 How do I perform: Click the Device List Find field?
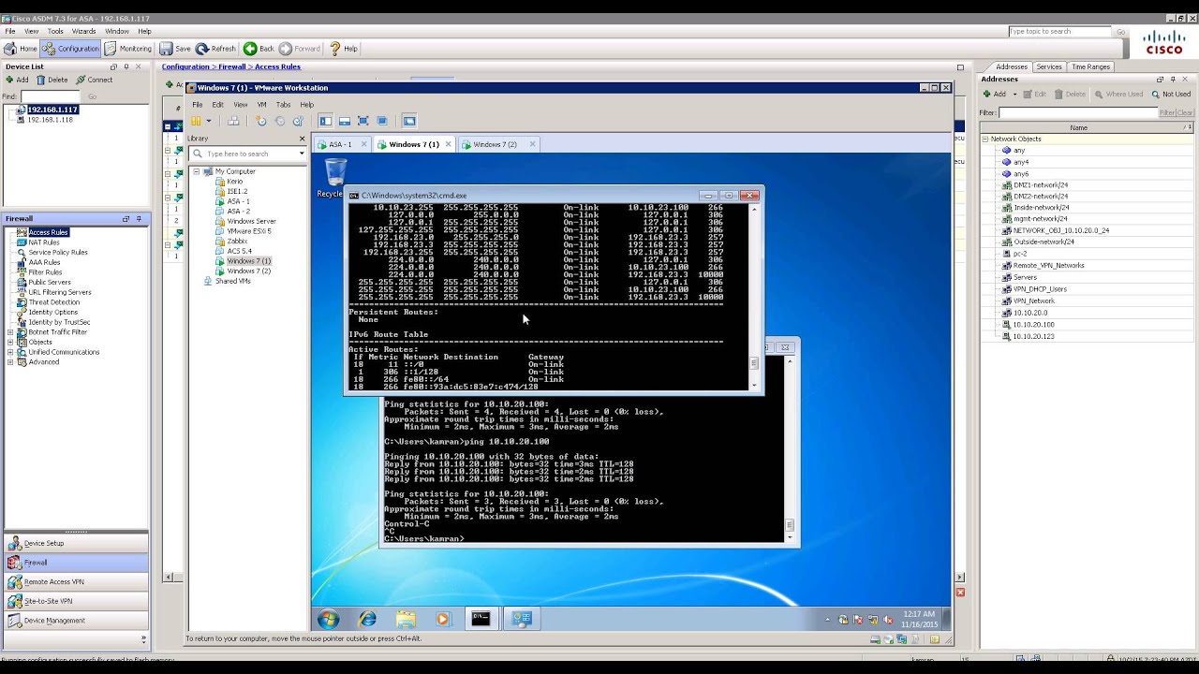51,96
